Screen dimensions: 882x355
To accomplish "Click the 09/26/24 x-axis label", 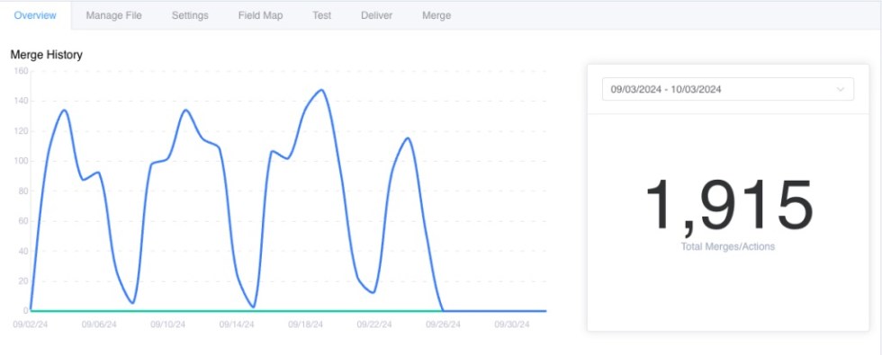I will pos(443,324).
